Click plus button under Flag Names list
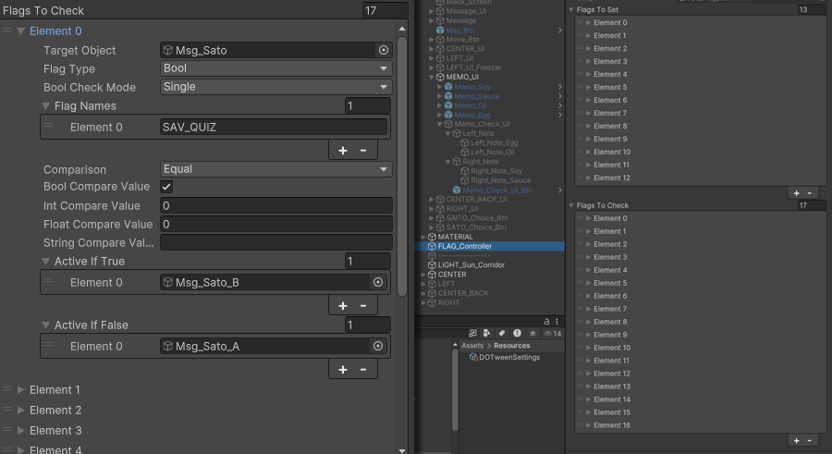 [x=343, y=150]
